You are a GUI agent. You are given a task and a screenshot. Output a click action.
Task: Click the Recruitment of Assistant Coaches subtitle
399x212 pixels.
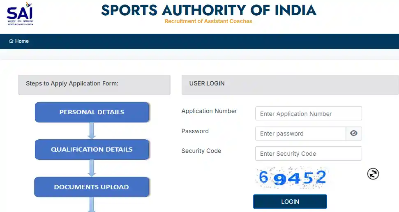coord(208,21)
